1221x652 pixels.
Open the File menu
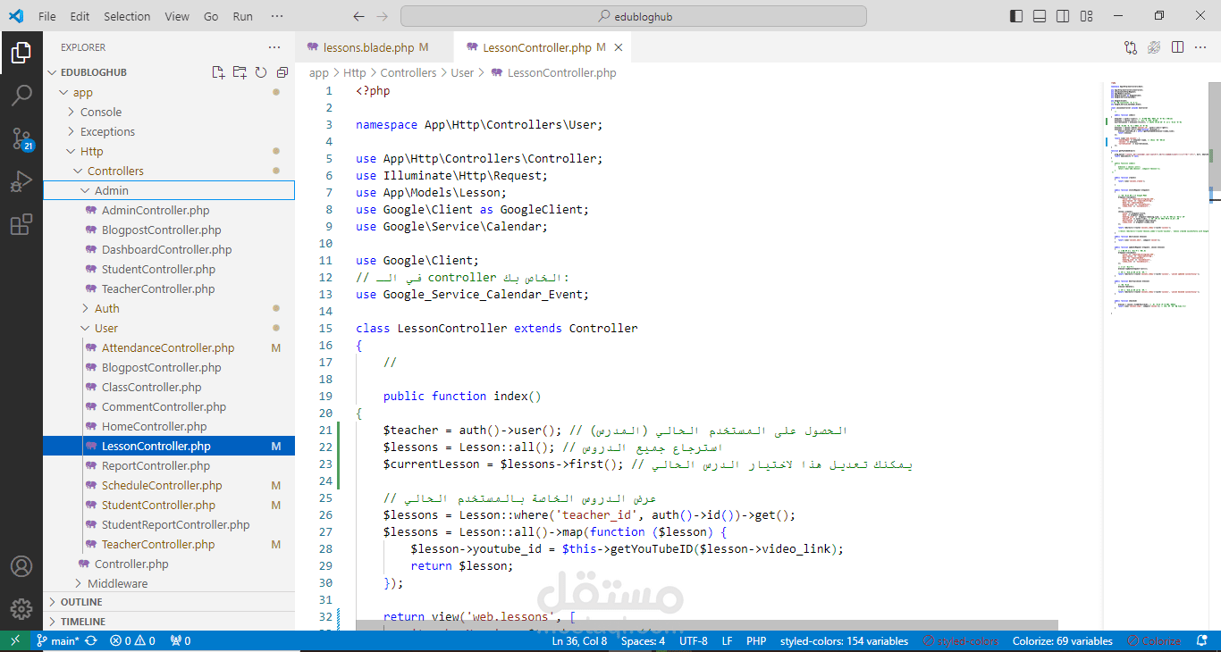[47, 16]
